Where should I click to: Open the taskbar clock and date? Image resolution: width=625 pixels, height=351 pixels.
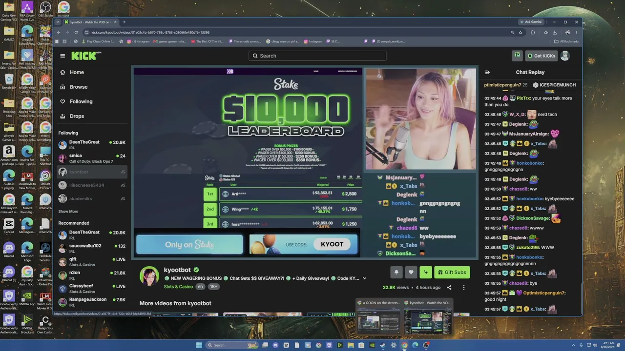point(608,345)
